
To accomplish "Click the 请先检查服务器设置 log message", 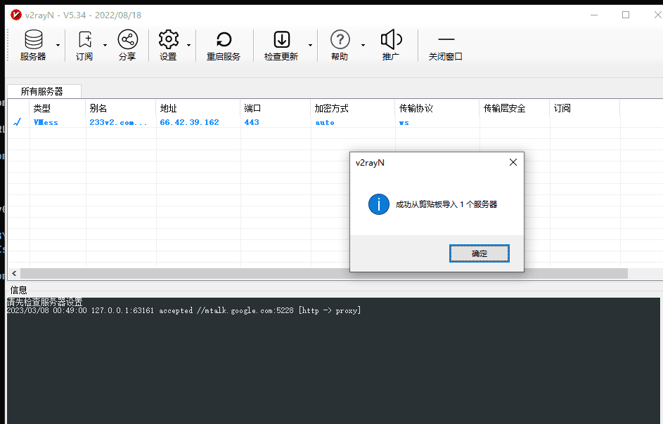I will point(45,302).
